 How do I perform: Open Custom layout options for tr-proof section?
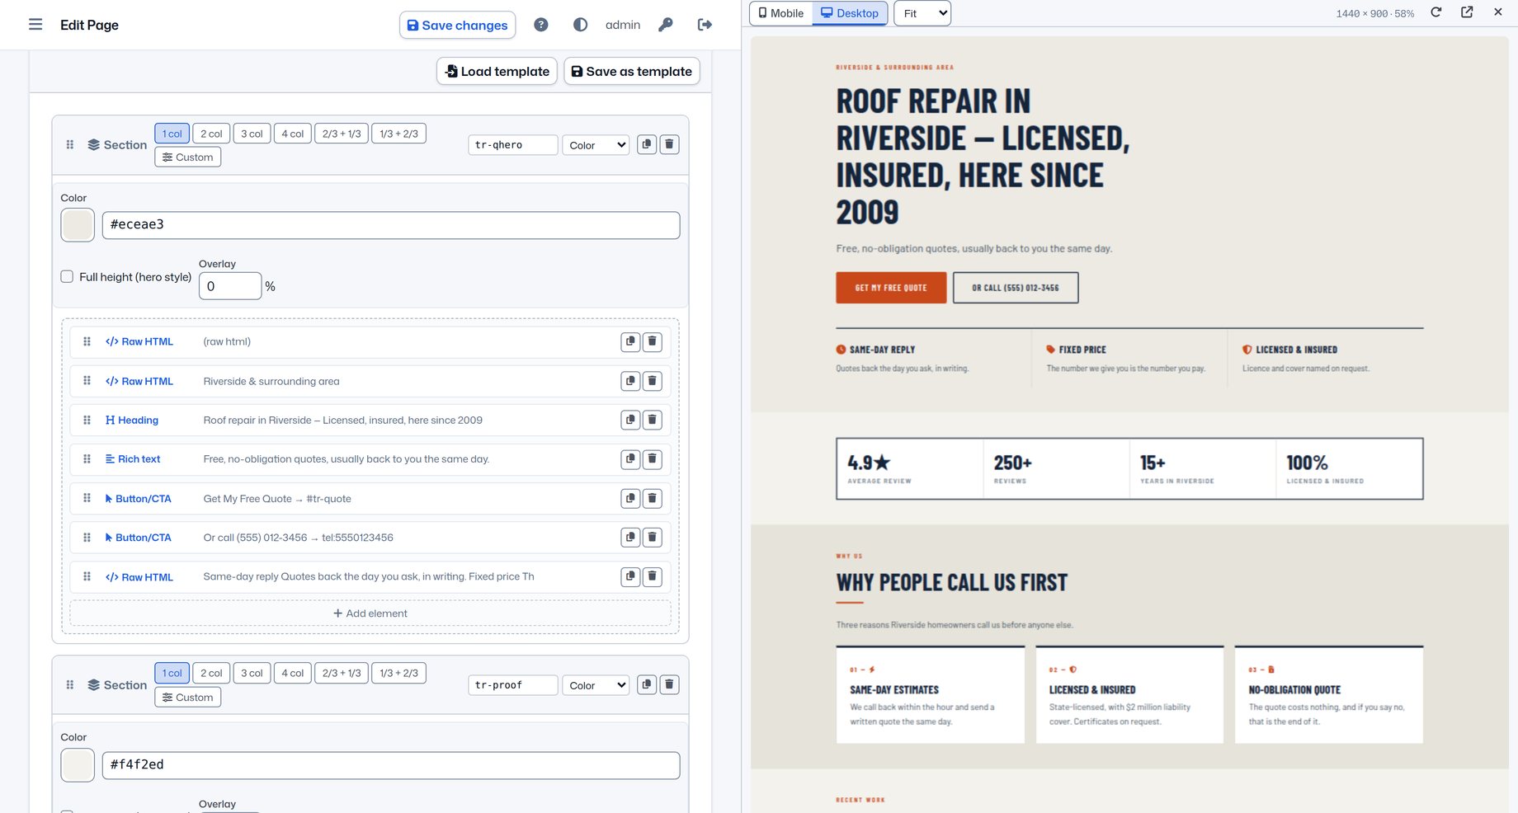(x=187, y=697)
